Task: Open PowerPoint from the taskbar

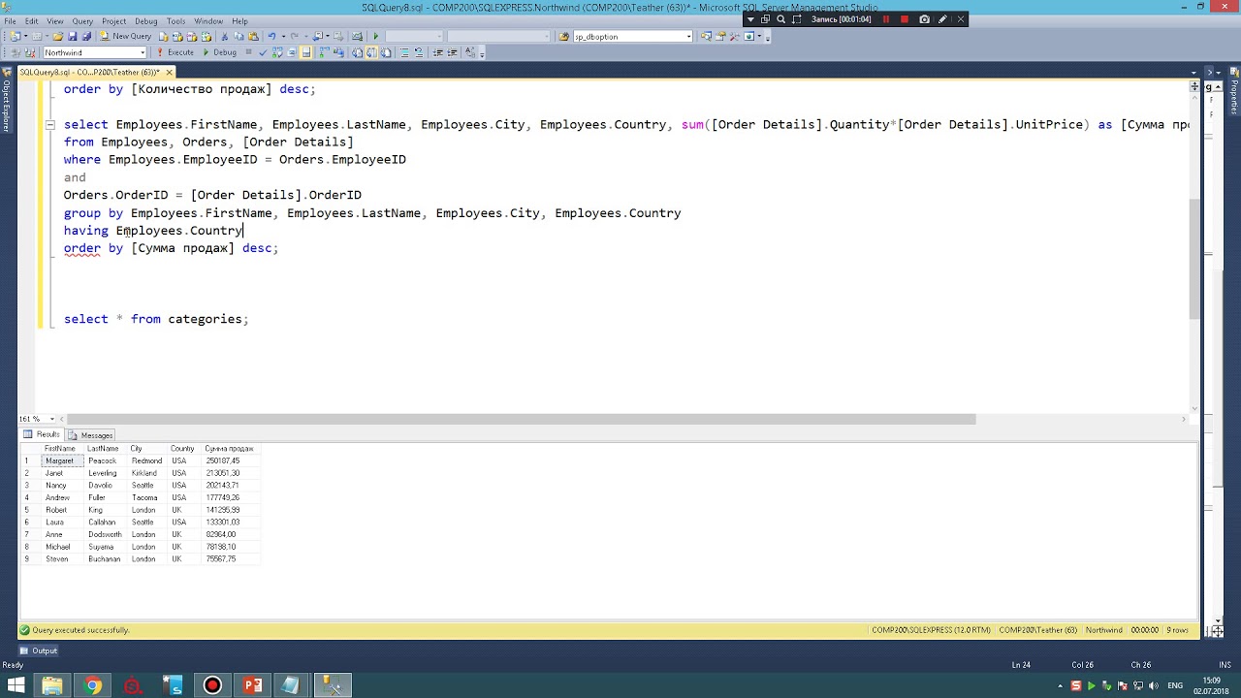Action: pos(252,685)
